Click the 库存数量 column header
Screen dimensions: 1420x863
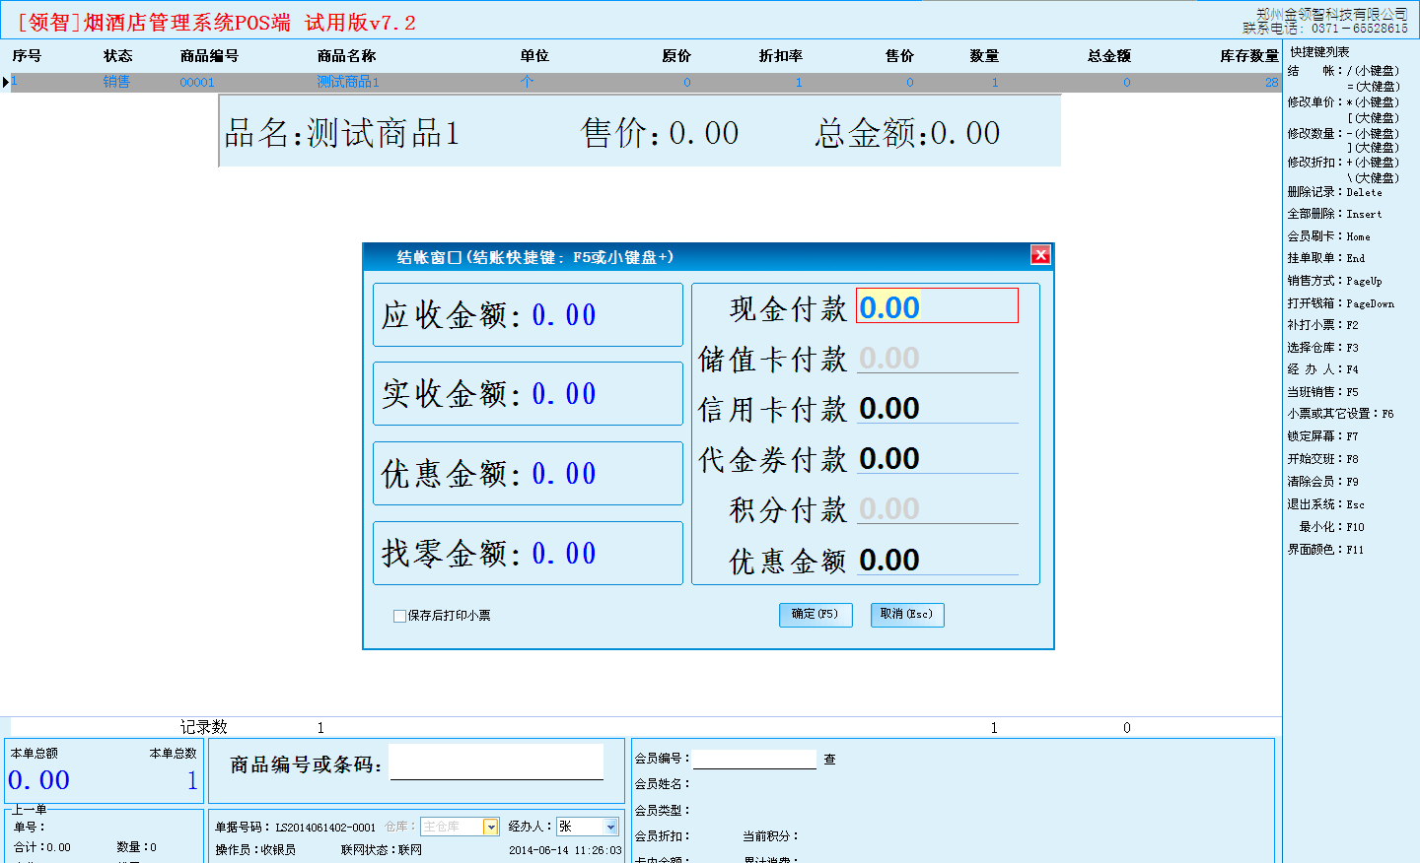[1248, 56]
